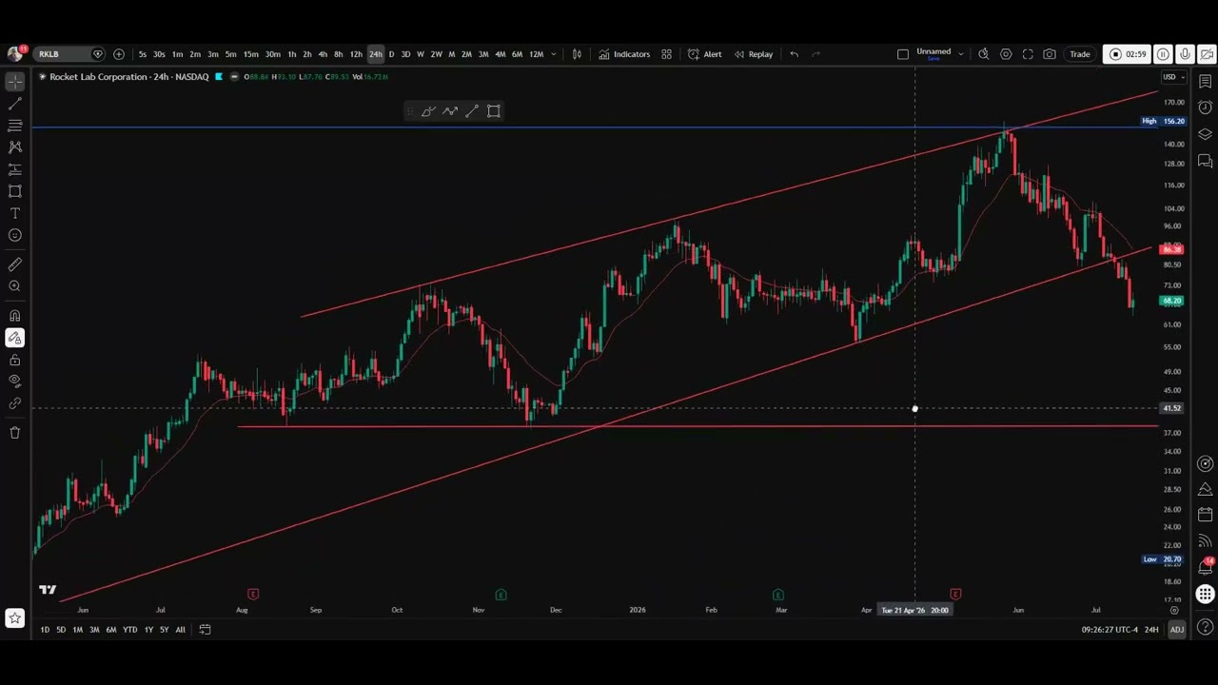Image resolution: width=1218 pixels, height=685 pixels.
Task: Select the 15m timeframe
Action: [x=250, y=54]
